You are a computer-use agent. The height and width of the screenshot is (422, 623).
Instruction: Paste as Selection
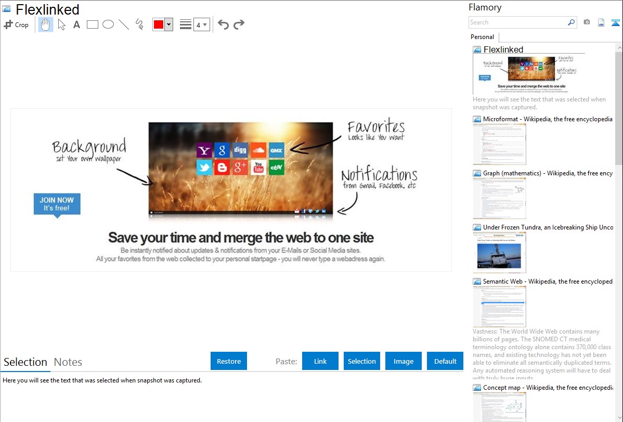pos(361,361)
